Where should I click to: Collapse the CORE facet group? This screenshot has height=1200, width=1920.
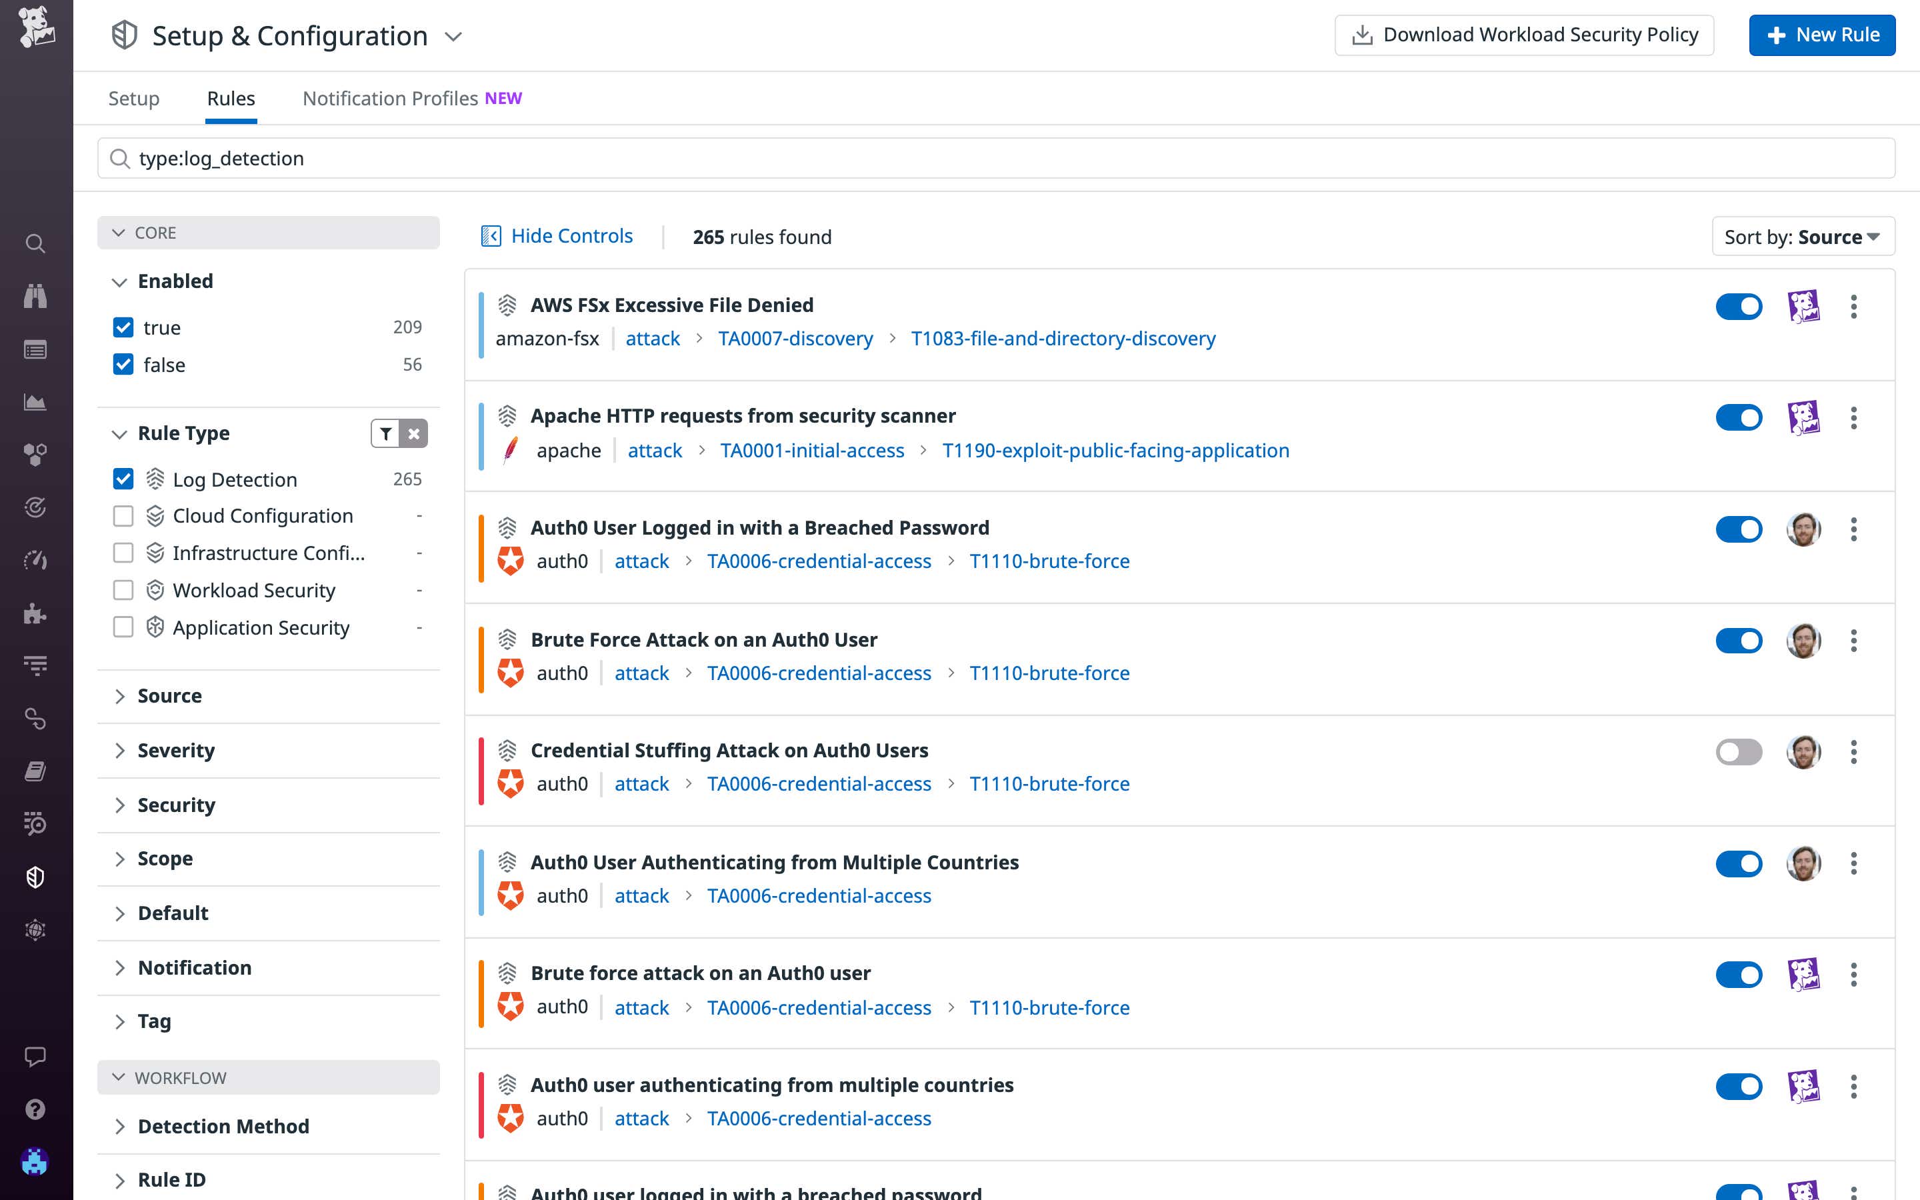click(268, 233)
